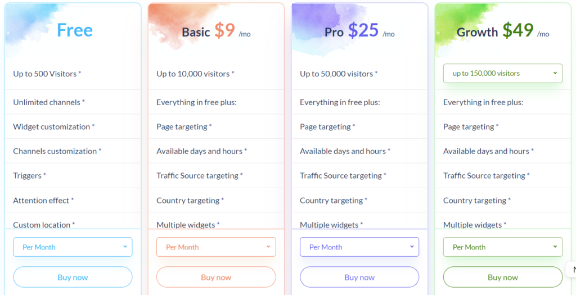576x295 pixels.
Task: Click the asterisk next to Unlimited channels
Action: click(x=83, y=101)
